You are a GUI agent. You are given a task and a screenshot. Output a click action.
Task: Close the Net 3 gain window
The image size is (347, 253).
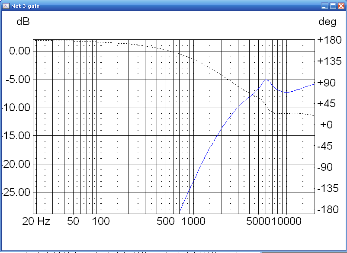(x=341, y=6)
